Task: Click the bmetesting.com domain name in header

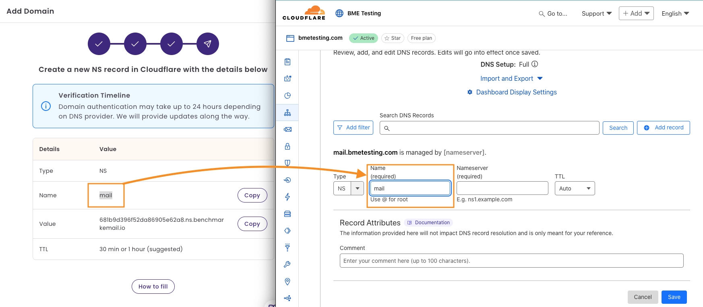Action: point(320,38)
